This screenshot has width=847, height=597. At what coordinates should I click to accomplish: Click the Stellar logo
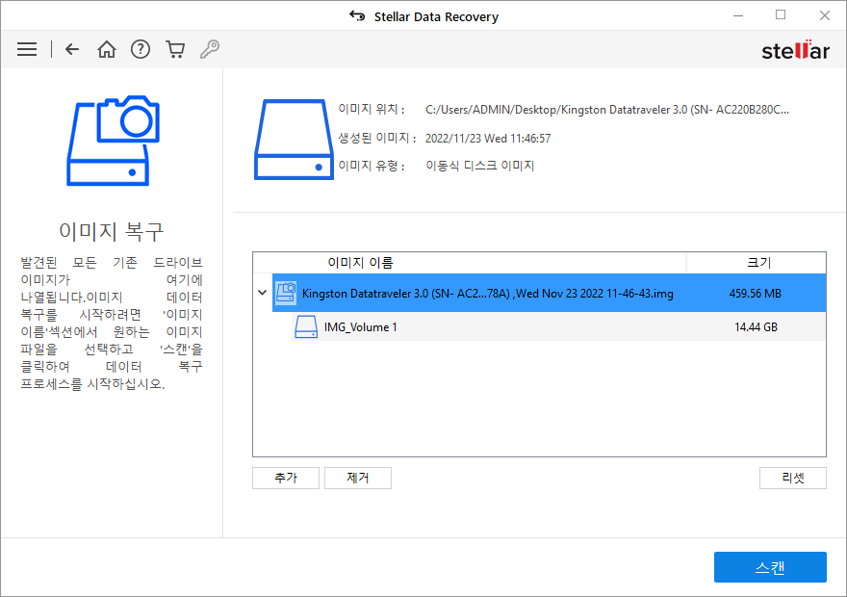(795, 50)
